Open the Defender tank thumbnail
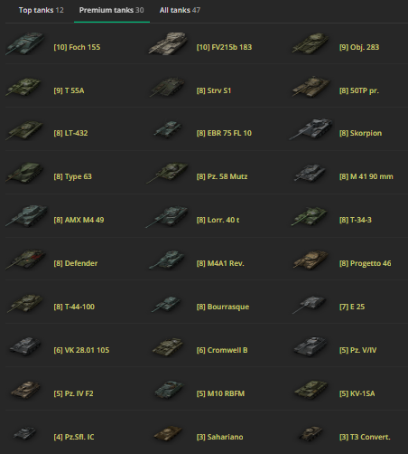 [26, 260]
